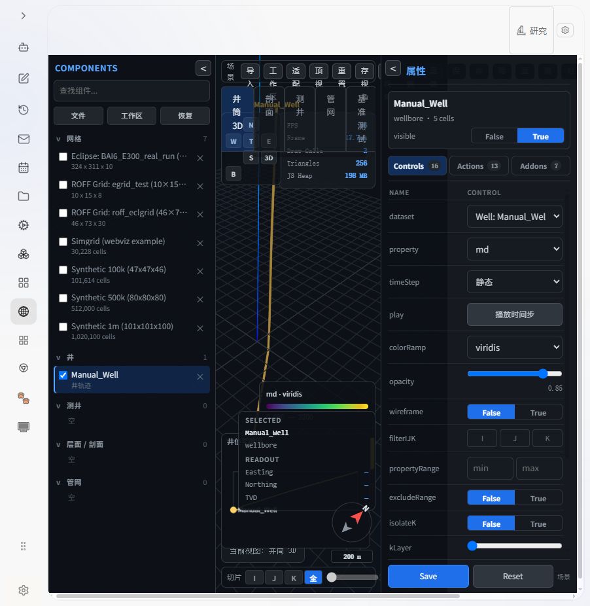The height and width of the screenshot is (606, 590).
Task: Open the compose/edit note sidebar icon
Action: pos(24,79)
